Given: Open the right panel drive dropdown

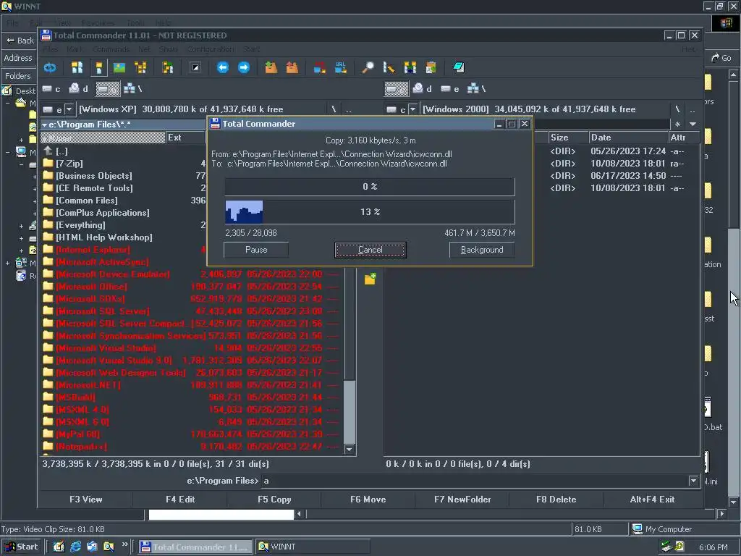Looking at the screenshot, I should pyautogui.click(x=412, y=109).
